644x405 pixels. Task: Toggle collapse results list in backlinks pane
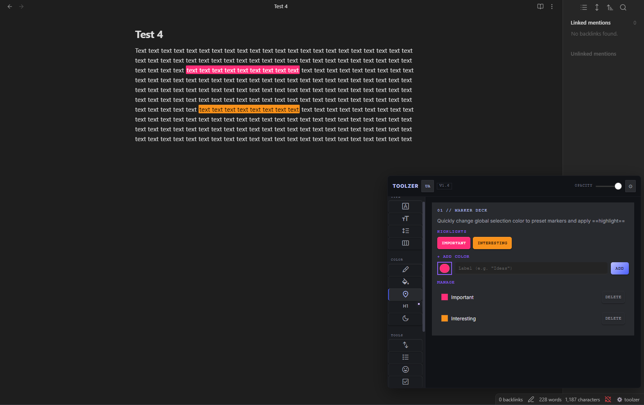pyautogui.click(x=584, y=7)
